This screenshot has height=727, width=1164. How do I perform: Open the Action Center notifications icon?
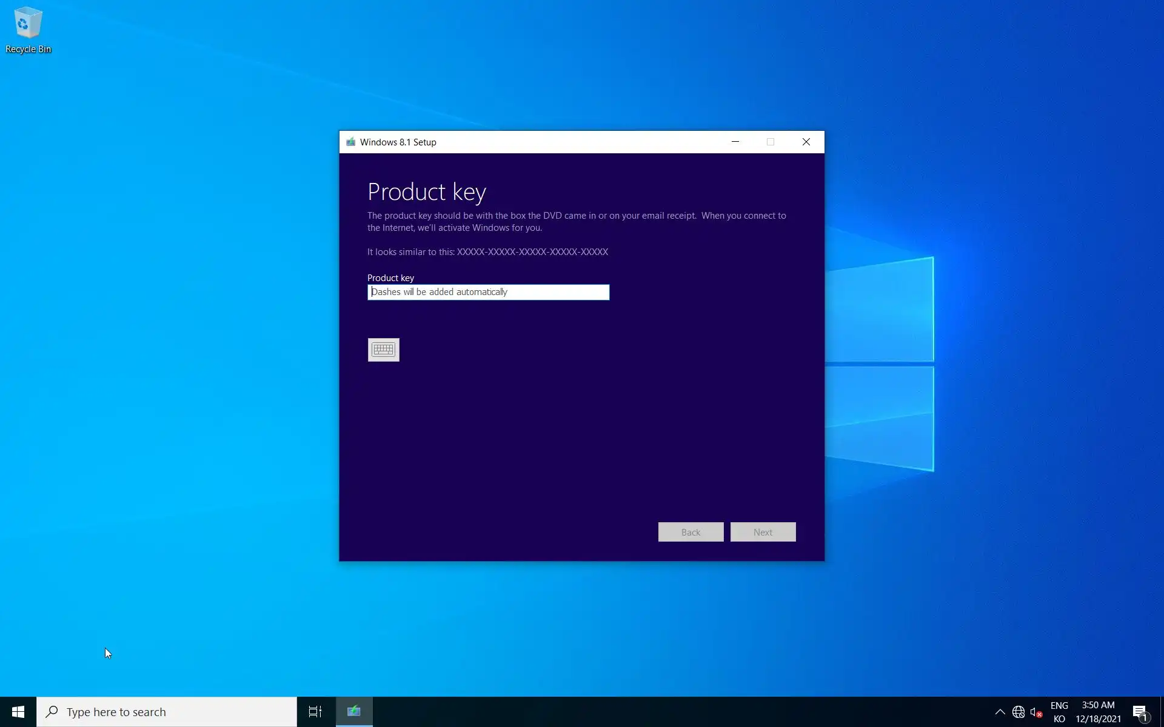click(1140, 712)
